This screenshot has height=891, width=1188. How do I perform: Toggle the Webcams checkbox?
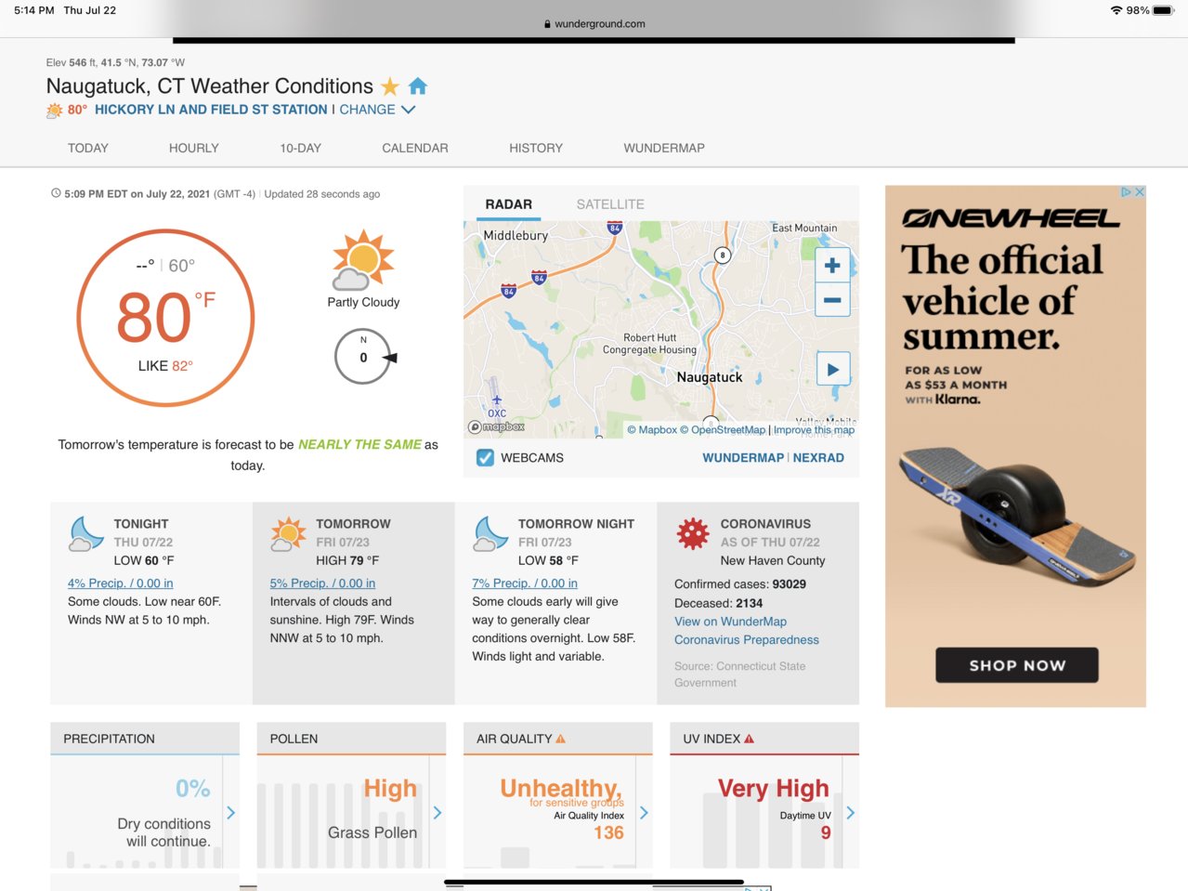click(485, 457)
